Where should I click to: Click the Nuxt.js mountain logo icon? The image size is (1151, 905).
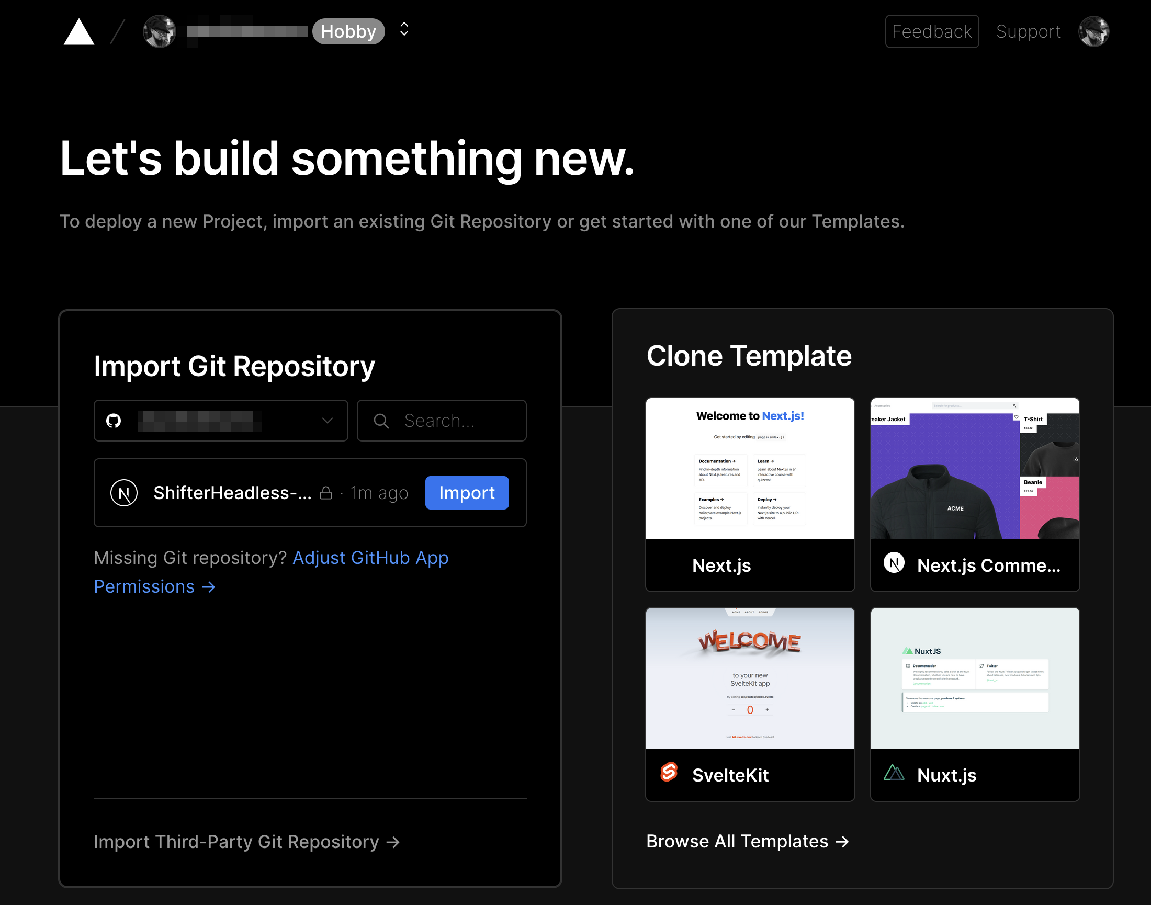[894, 773]
